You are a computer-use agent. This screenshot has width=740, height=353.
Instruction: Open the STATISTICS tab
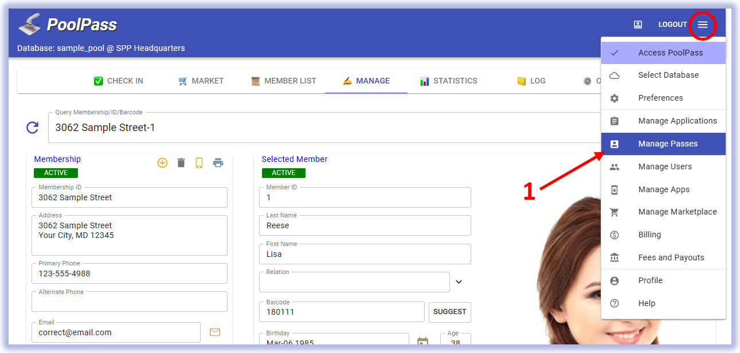449,81
